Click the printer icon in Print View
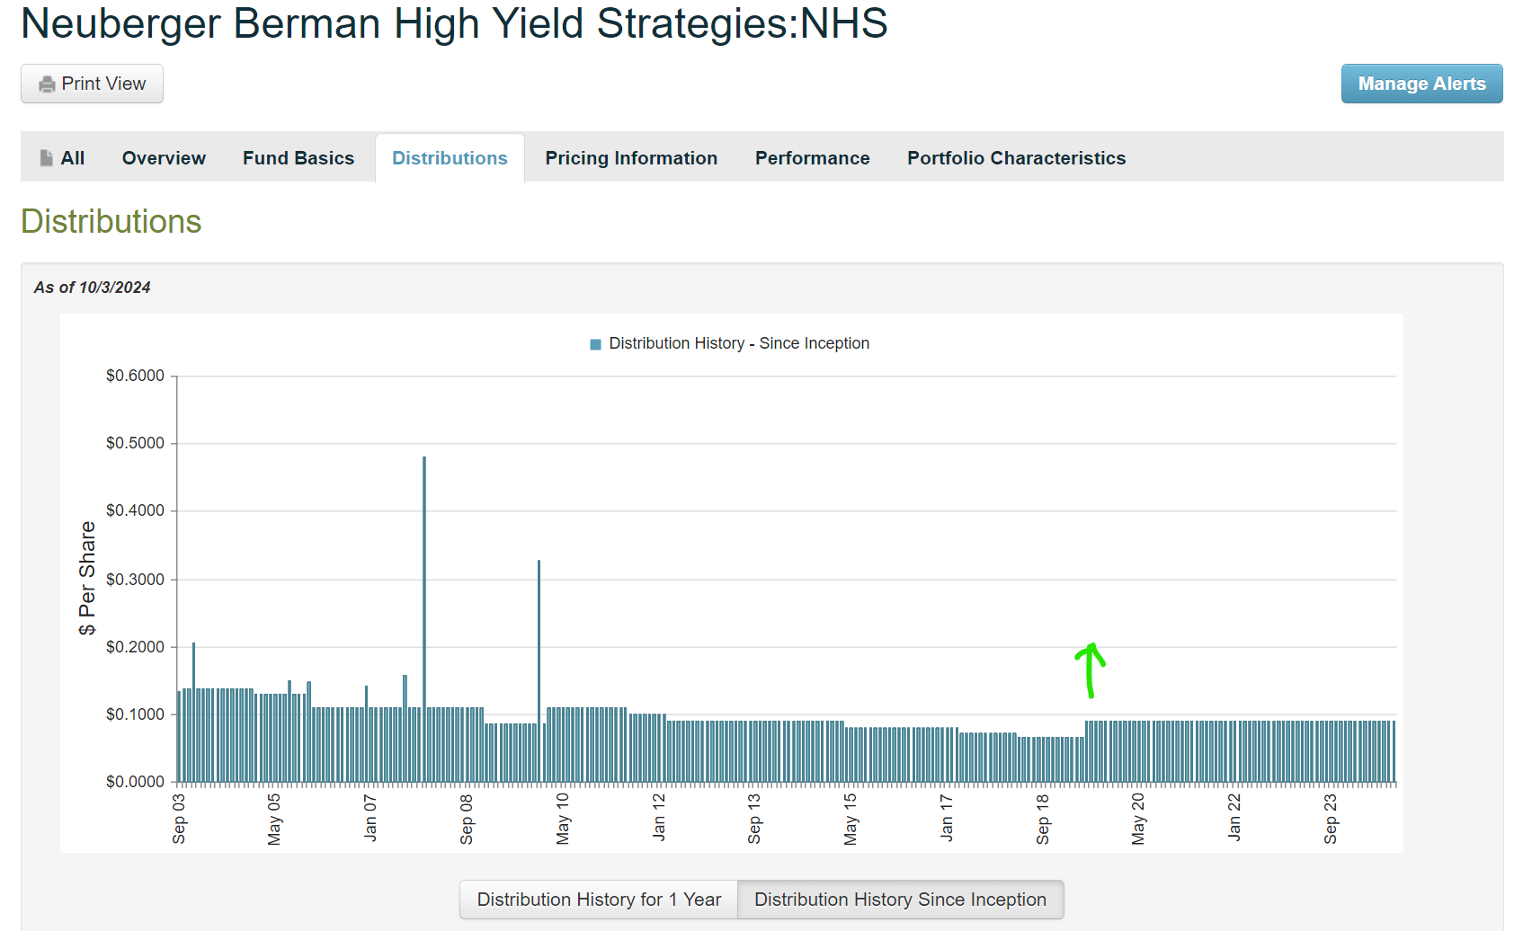Screen dimensions: 1514x931 click(47, 84)
